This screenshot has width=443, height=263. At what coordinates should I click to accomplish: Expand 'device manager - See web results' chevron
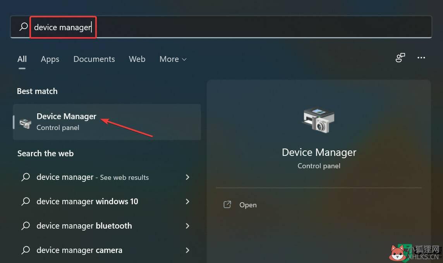(187, 177)
